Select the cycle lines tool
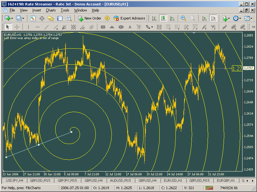Image resolution: width=257 pixels, height=192 pixels. 159,27
